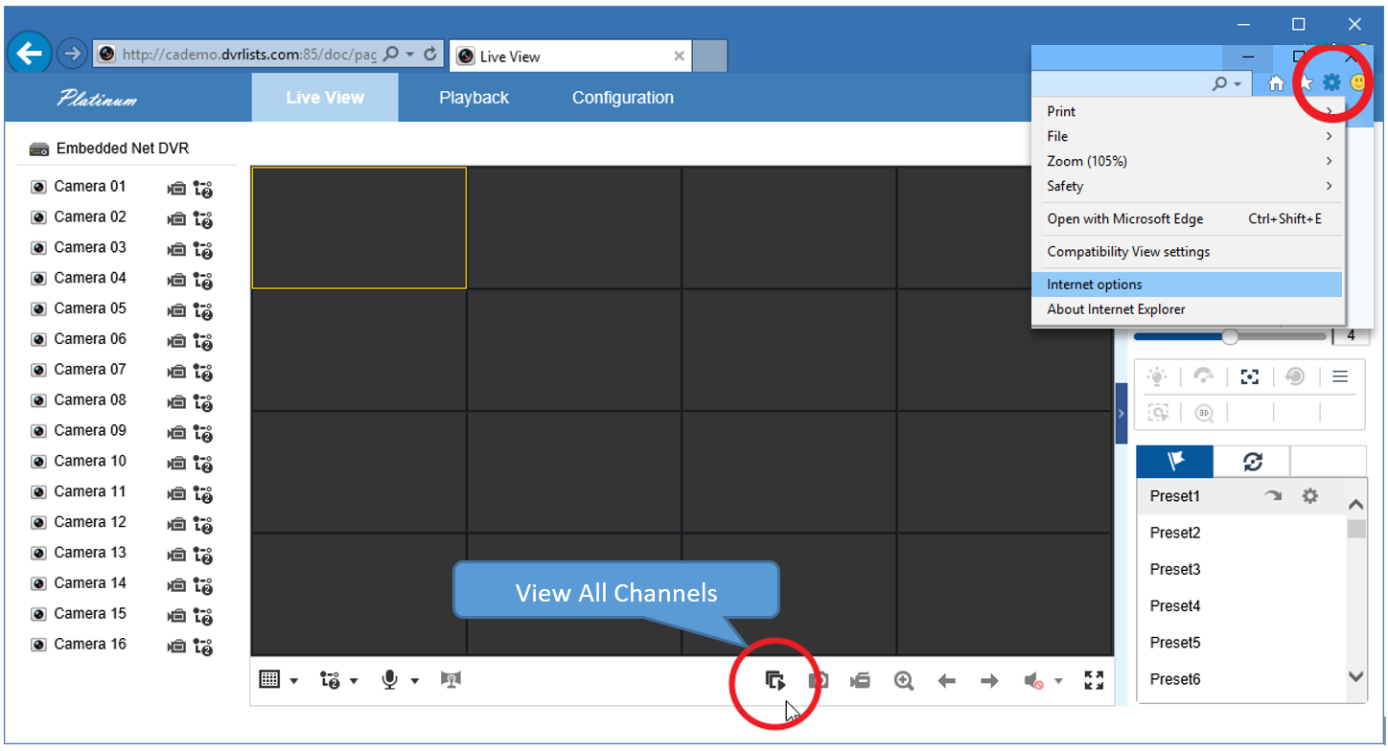The width and height of the screenshot is (1388, 751).
Task: Click the auxiliary focus icon in PTZ panel
Action: click(1250, 376)
